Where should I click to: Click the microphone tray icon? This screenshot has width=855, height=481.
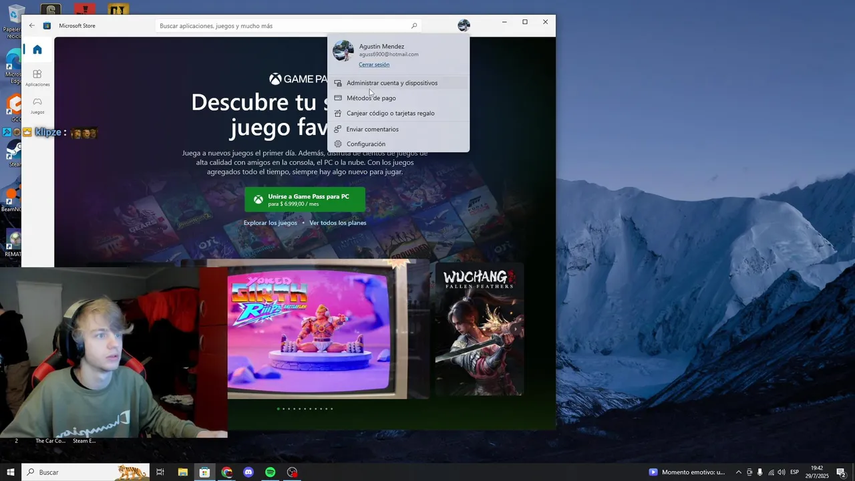(x=760, y=472)
